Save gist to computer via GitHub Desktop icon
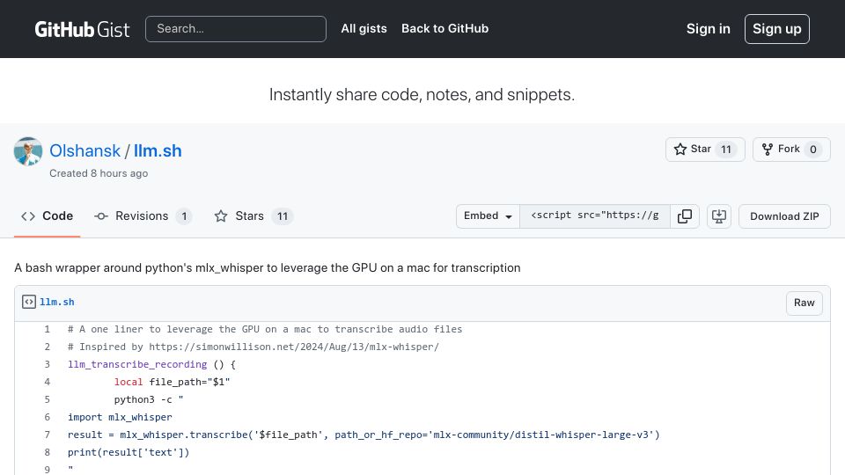 719,216
